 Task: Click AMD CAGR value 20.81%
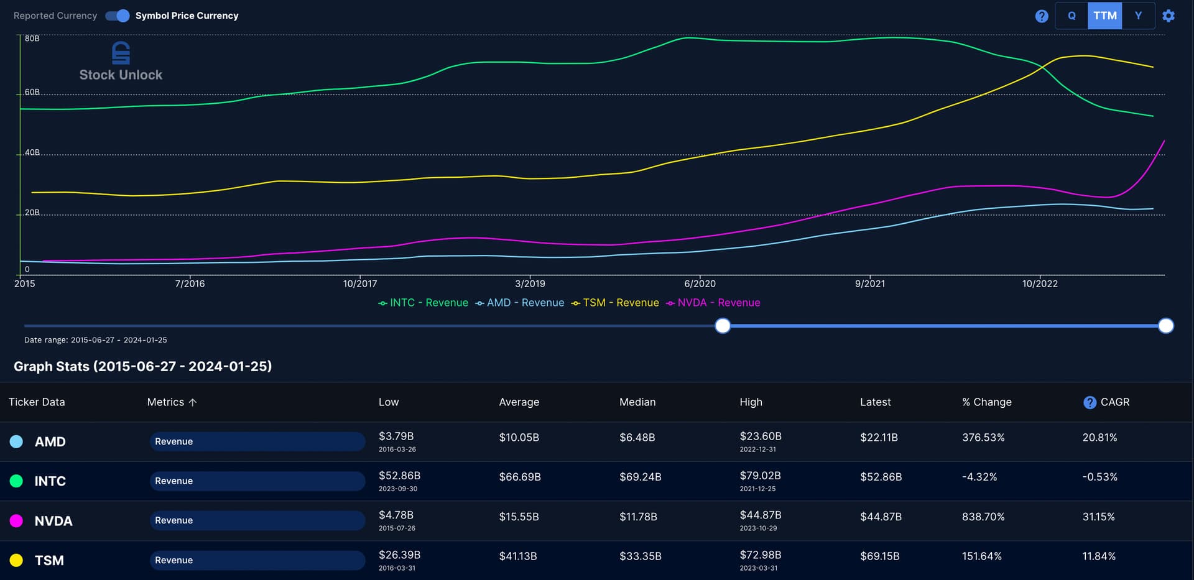point(1099,438)
